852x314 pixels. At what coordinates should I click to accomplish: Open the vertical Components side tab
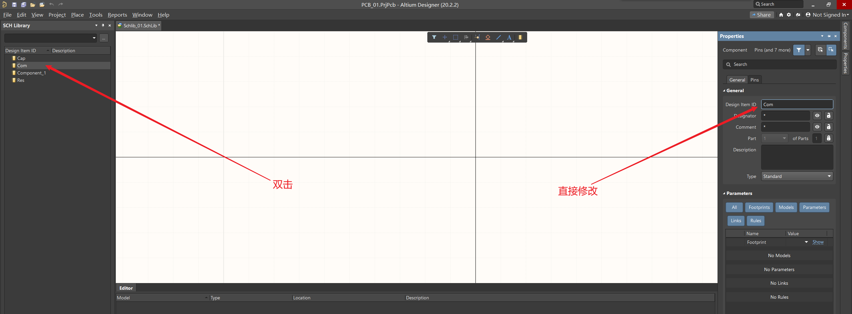[x=845, y=36]
